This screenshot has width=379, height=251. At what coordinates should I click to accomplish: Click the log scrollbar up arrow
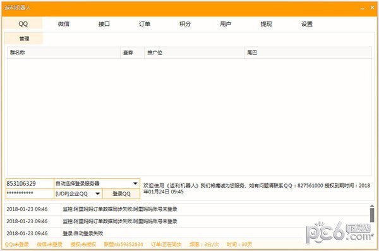[372, 206]
